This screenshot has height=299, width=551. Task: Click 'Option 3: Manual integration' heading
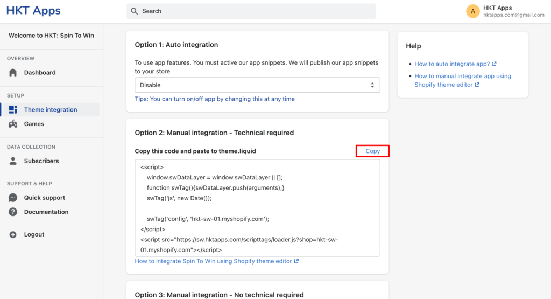(220, 295)
